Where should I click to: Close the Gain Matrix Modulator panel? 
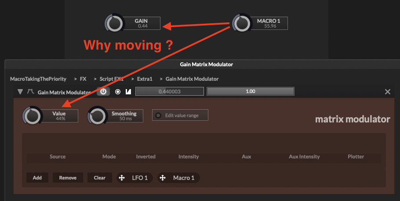(x=387, y=92)
